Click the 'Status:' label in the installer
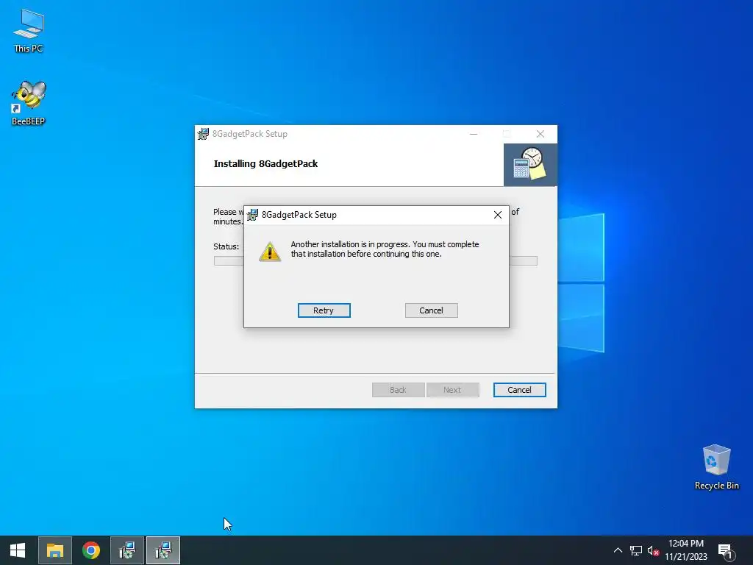753x565 pixels. point(226,246)
